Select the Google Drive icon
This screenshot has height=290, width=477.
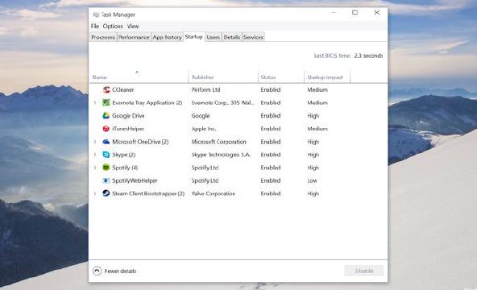click(x=106, y=115)
